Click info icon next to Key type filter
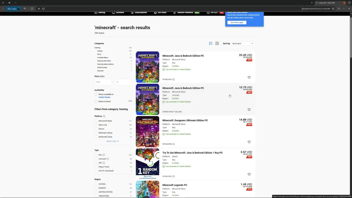352x198 pixels. 104,155
